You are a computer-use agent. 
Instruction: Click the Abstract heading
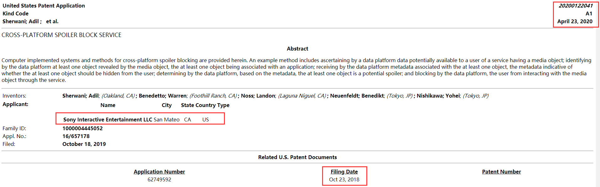297,49
